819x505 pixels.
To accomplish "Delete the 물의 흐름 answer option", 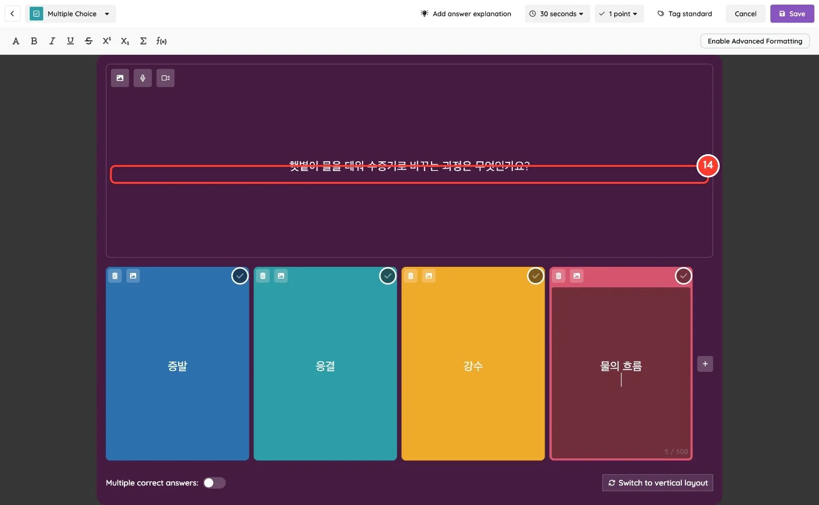I will pyautogui.click(x=558, y=276).
